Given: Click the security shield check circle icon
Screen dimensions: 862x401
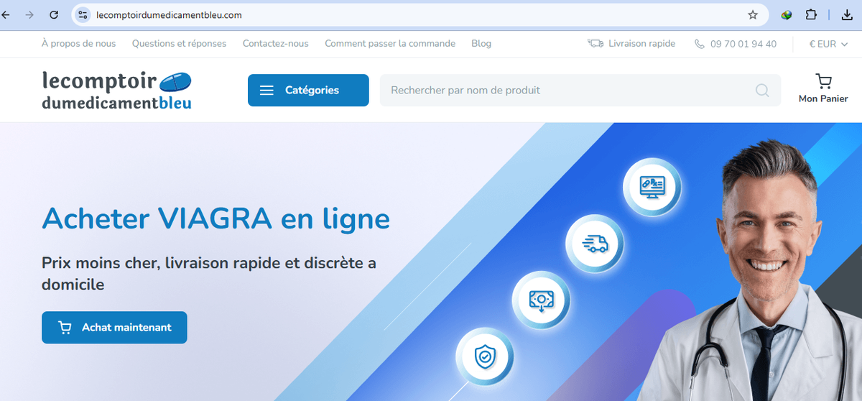Looking at the screenshot, I should pos(486,356).
